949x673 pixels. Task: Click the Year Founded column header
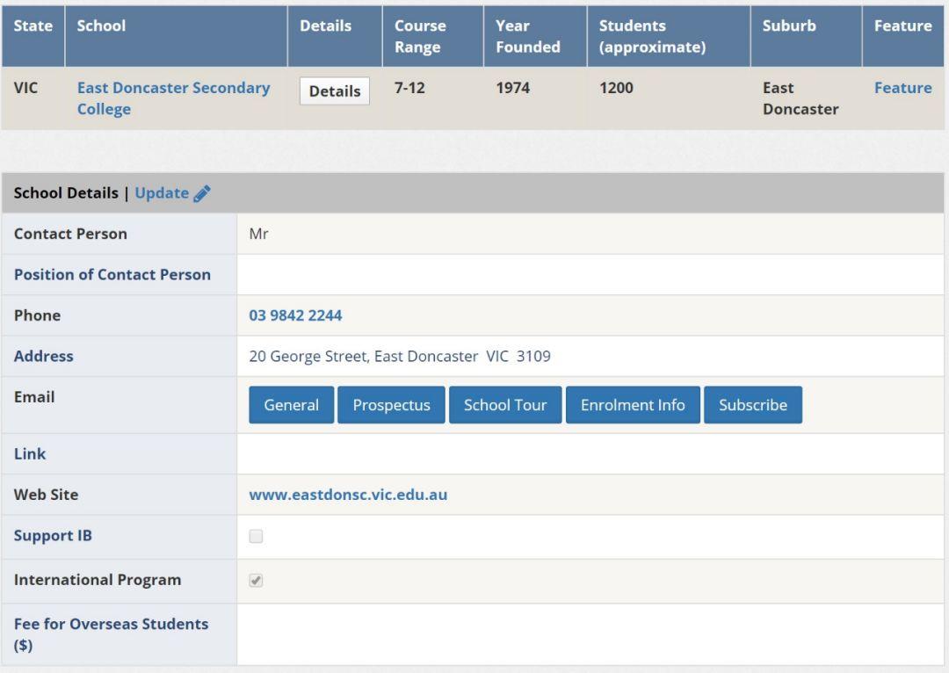coord(535,36)
